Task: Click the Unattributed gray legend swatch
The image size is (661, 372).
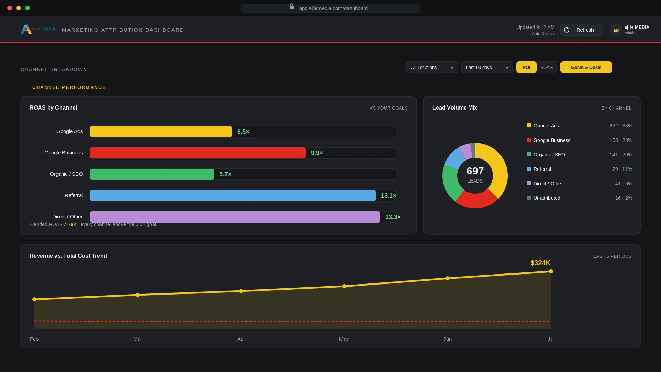Action: coord(529,198)
